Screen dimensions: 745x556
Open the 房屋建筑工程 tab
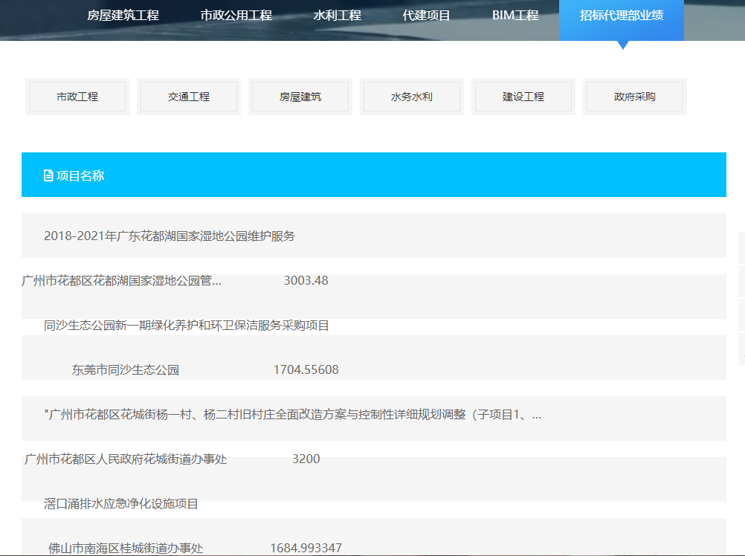(x=123, y=16)
